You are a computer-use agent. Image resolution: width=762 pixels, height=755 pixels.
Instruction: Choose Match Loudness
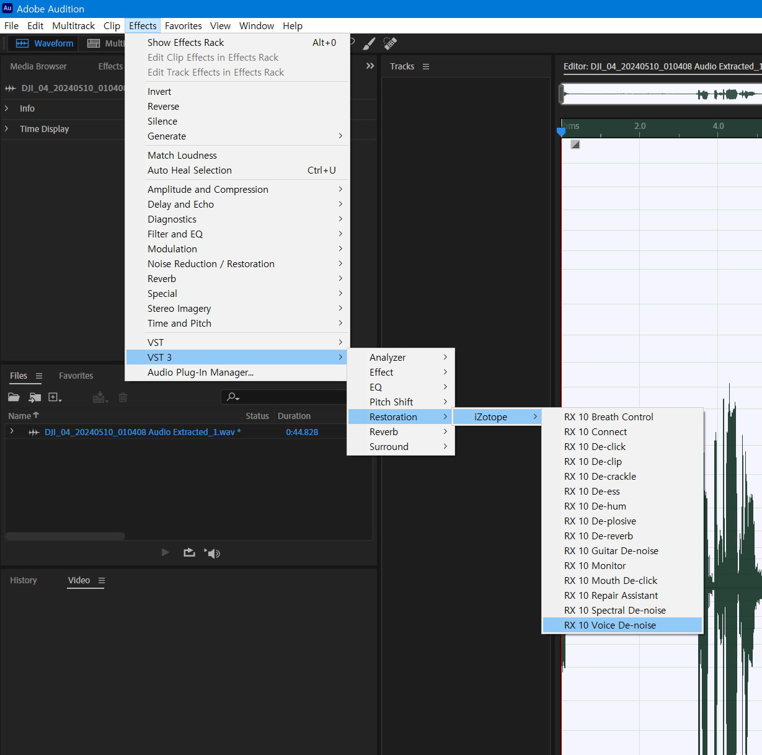point(237,156)
